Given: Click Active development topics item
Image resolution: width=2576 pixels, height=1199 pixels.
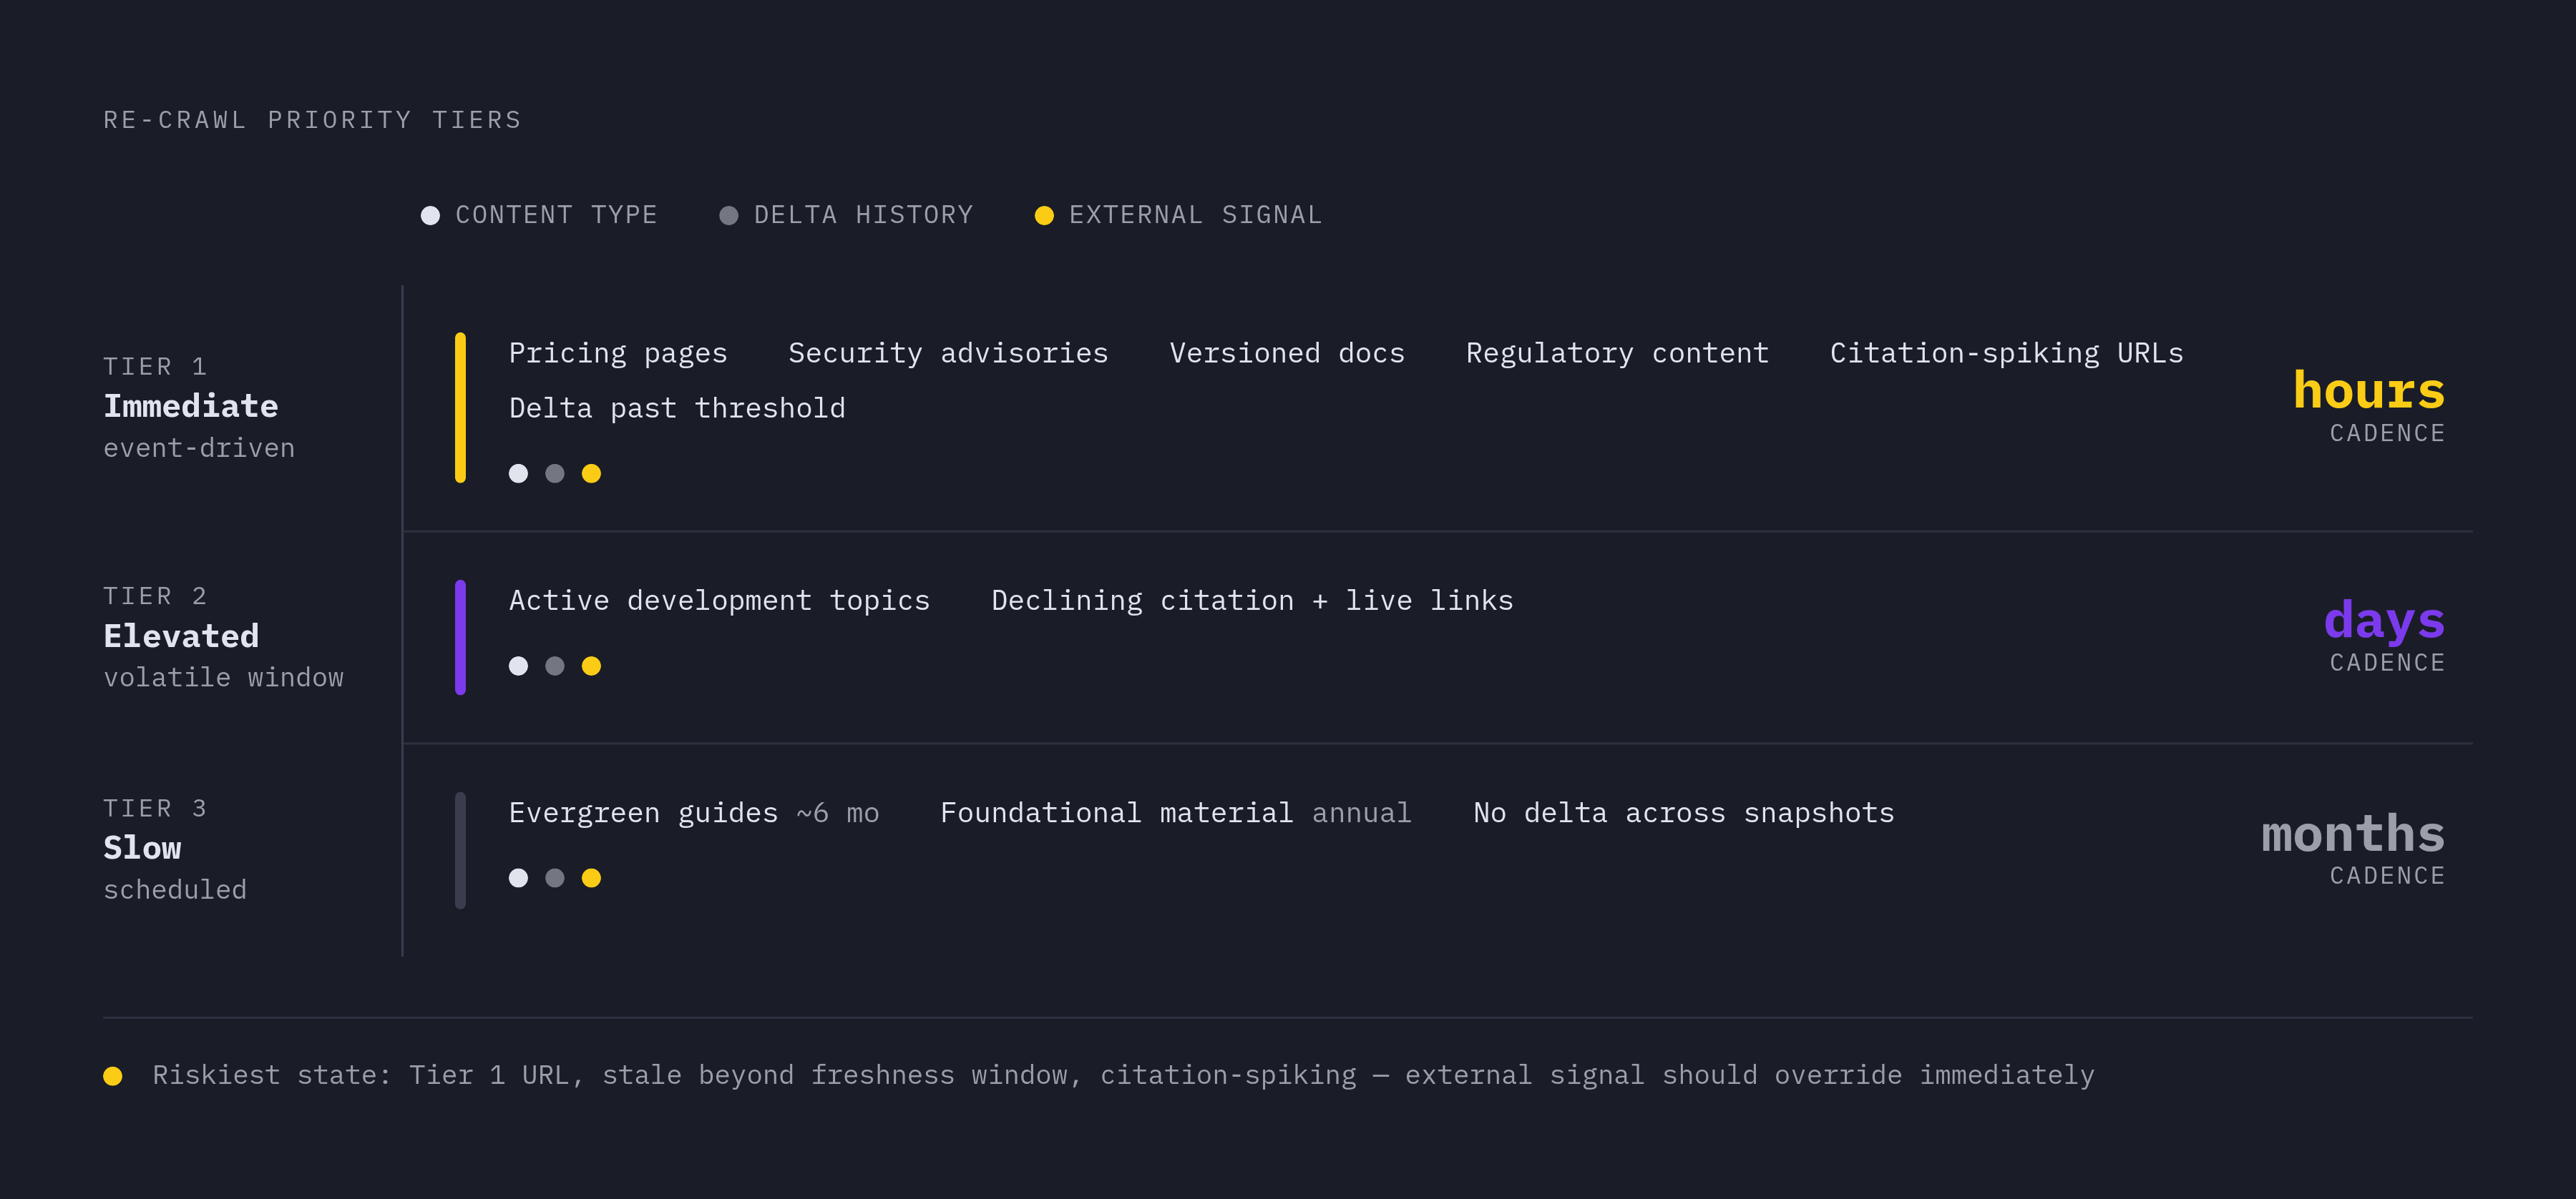Looking at the screenshot, I should pyautogui.click(x=719, y=601).
